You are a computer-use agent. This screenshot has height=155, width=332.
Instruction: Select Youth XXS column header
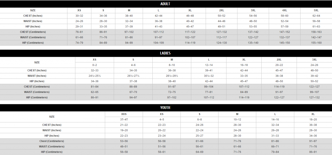click(124, 114)
